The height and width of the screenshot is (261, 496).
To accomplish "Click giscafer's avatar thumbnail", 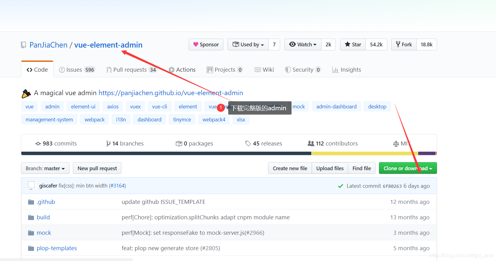I will click(x=32, y=185).
